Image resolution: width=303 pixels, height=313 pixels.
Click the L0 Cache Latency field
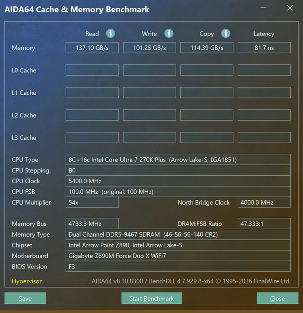pos(264,70)
